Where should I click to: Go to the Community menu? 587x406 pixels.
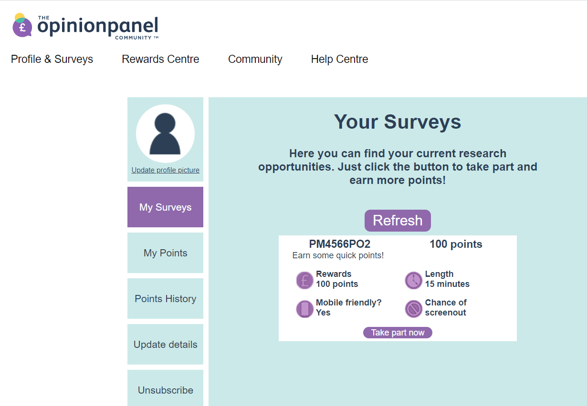(255, 59)
